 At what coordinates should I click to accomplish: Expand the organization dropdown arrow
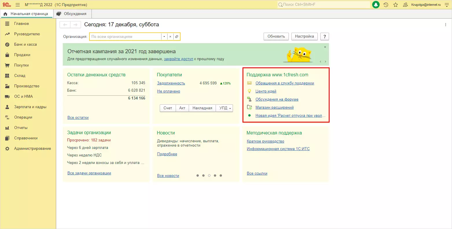click(x=164, y=37)
